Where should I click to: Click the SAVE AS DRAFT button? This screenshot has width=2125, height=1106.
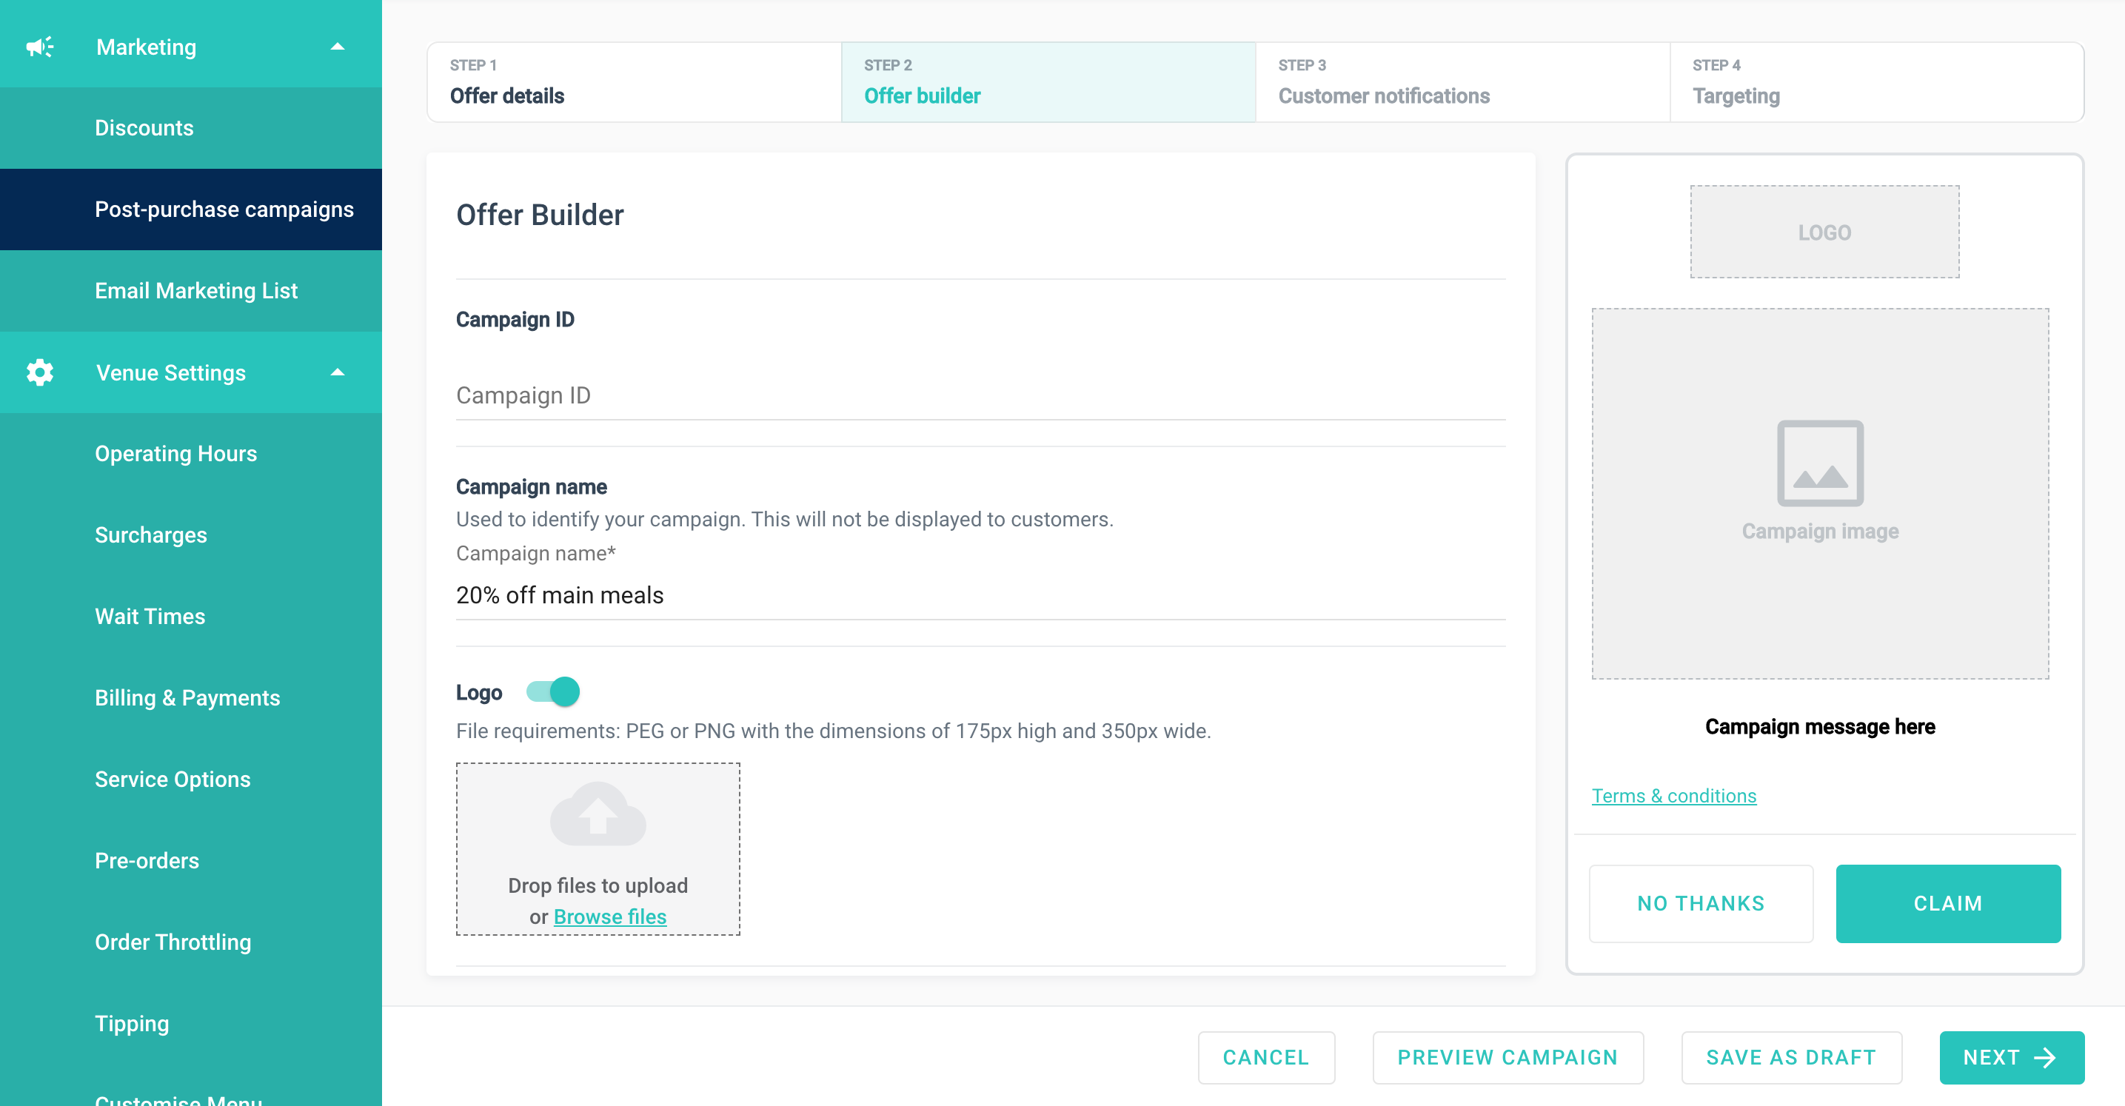point(1790,1057)
